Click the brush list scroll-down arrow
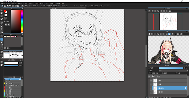189x98 pixels. pos(22,96)
